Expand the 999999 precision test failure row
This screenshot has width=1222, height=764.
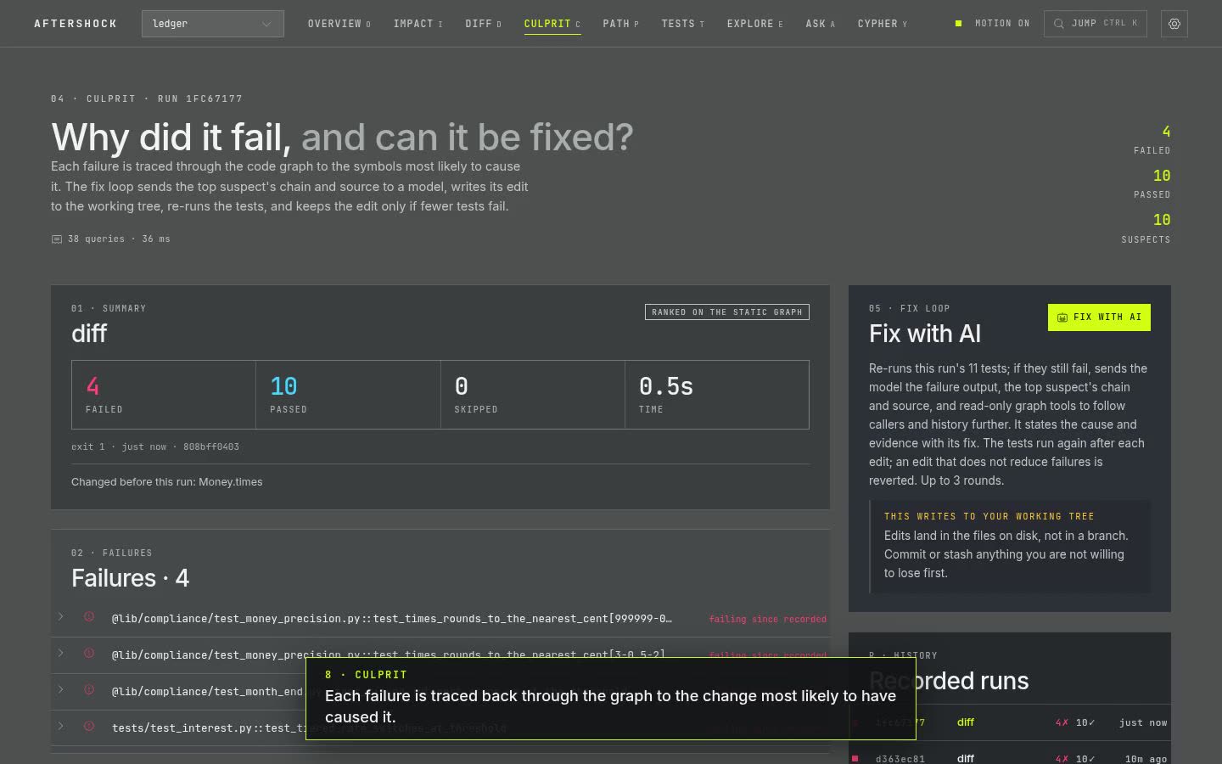coord(61,617)
